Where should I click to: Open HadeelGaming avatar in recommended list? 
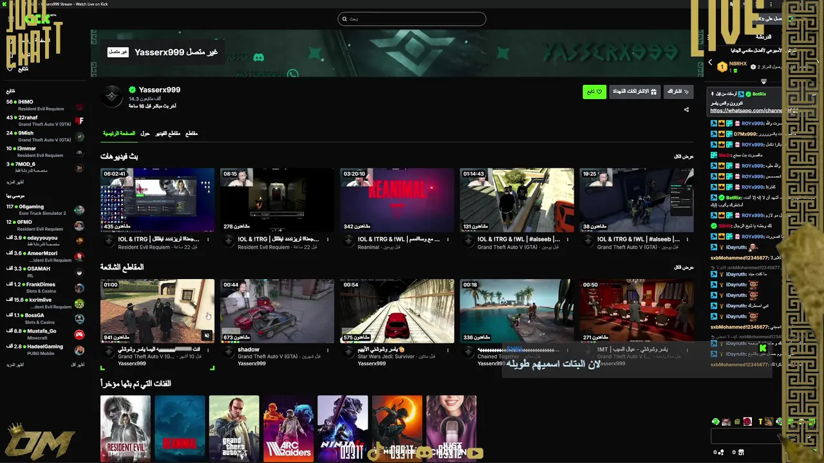pos(79,350)
